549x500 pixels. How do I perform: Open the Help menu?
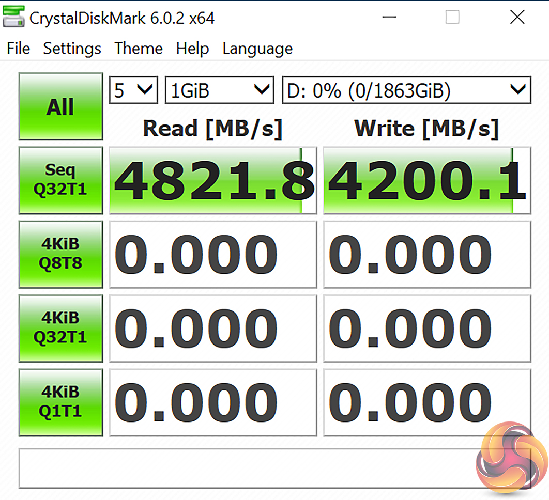point(193,48)
